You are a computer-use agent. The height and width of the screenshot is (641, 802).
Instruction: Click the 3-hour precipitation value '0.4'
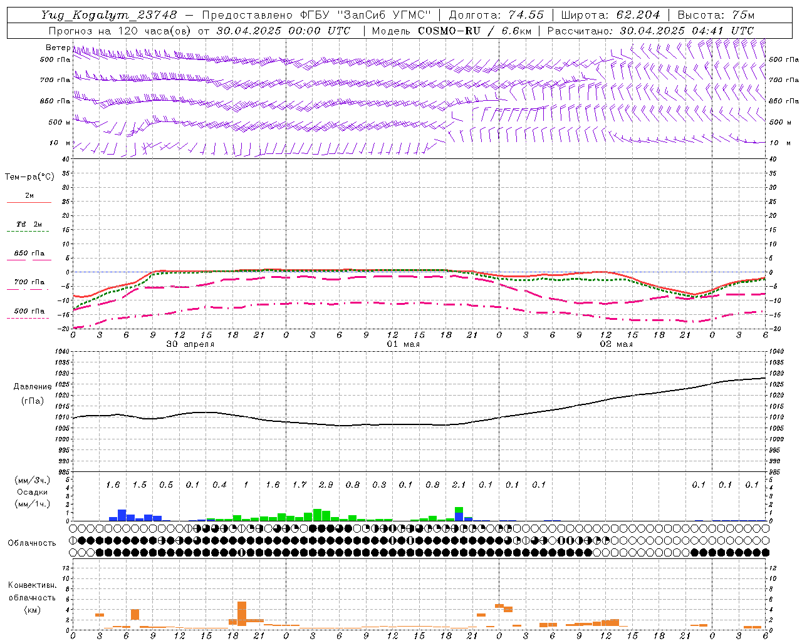point(219,485)
